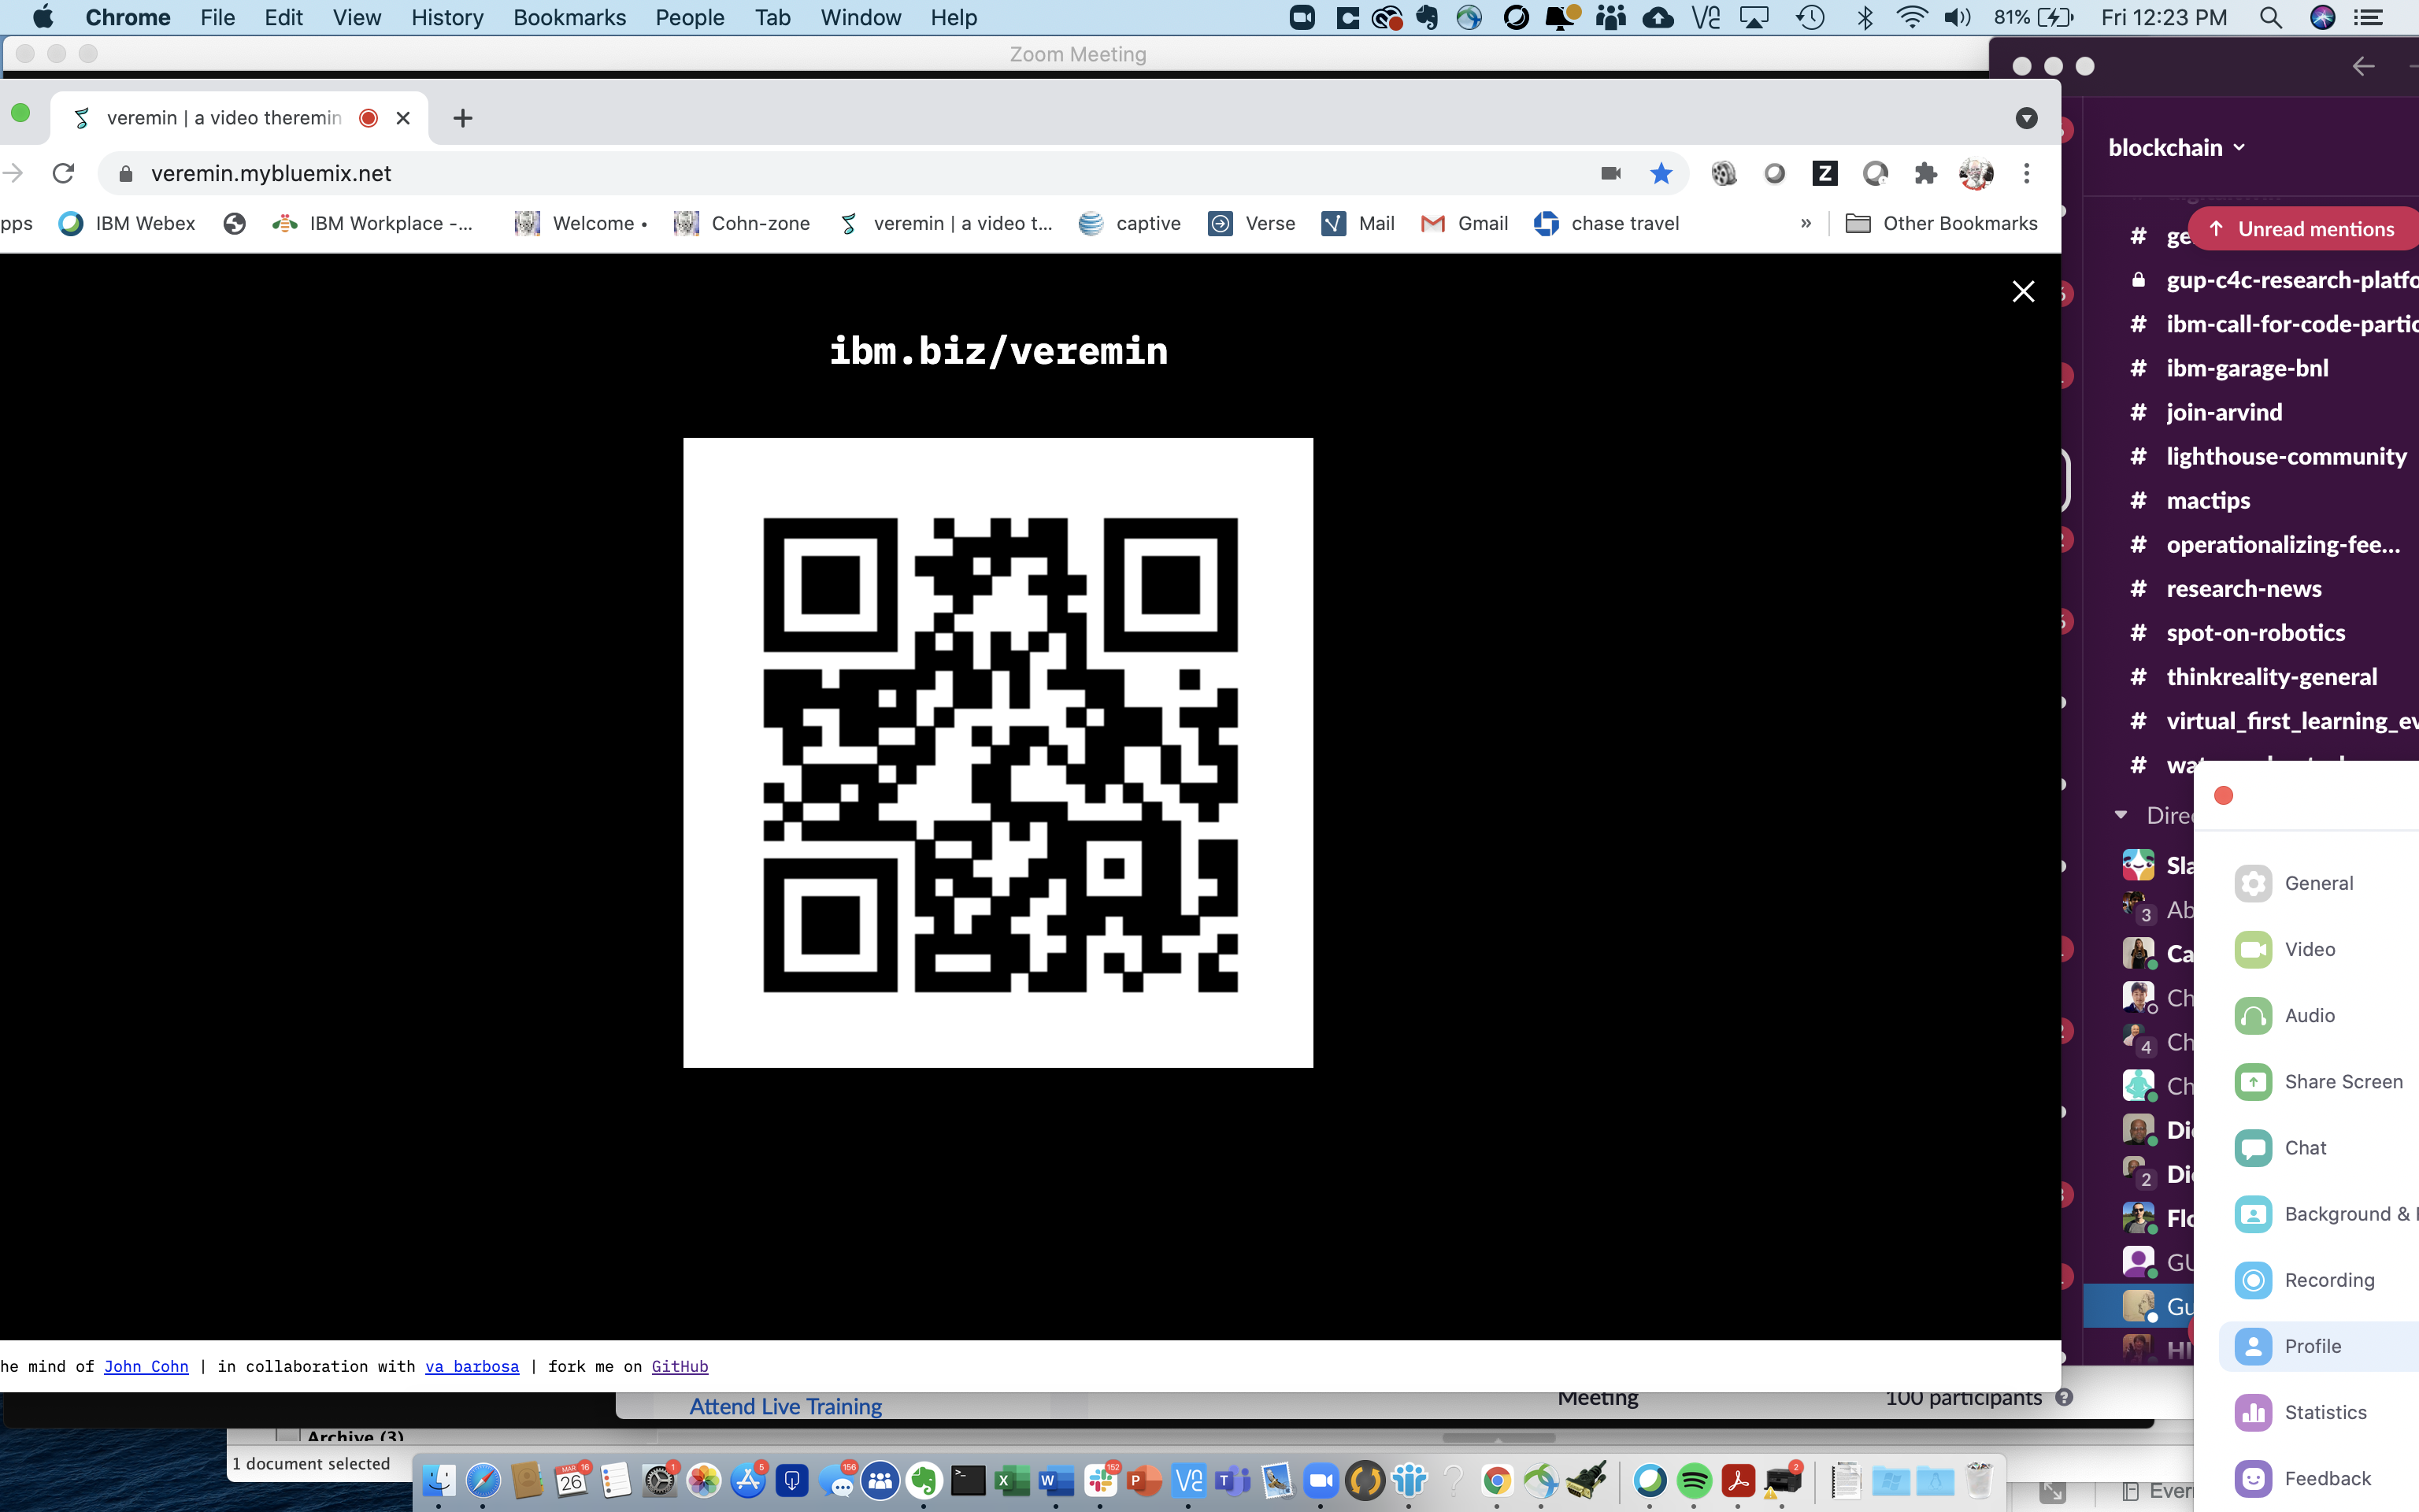The image size is (2419, 1512).
Task: Reload the veremin page
Action: click(63, 174)
